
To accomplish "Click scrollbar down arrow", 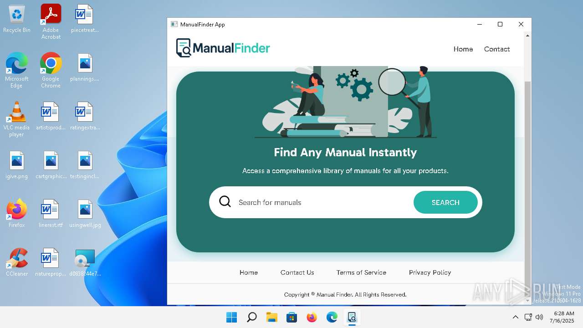I will point(528,301).
